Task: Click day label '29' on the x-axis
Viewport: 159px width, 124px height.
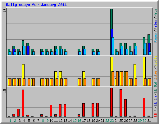Action: pyautogui.click(x=140, y=121)
